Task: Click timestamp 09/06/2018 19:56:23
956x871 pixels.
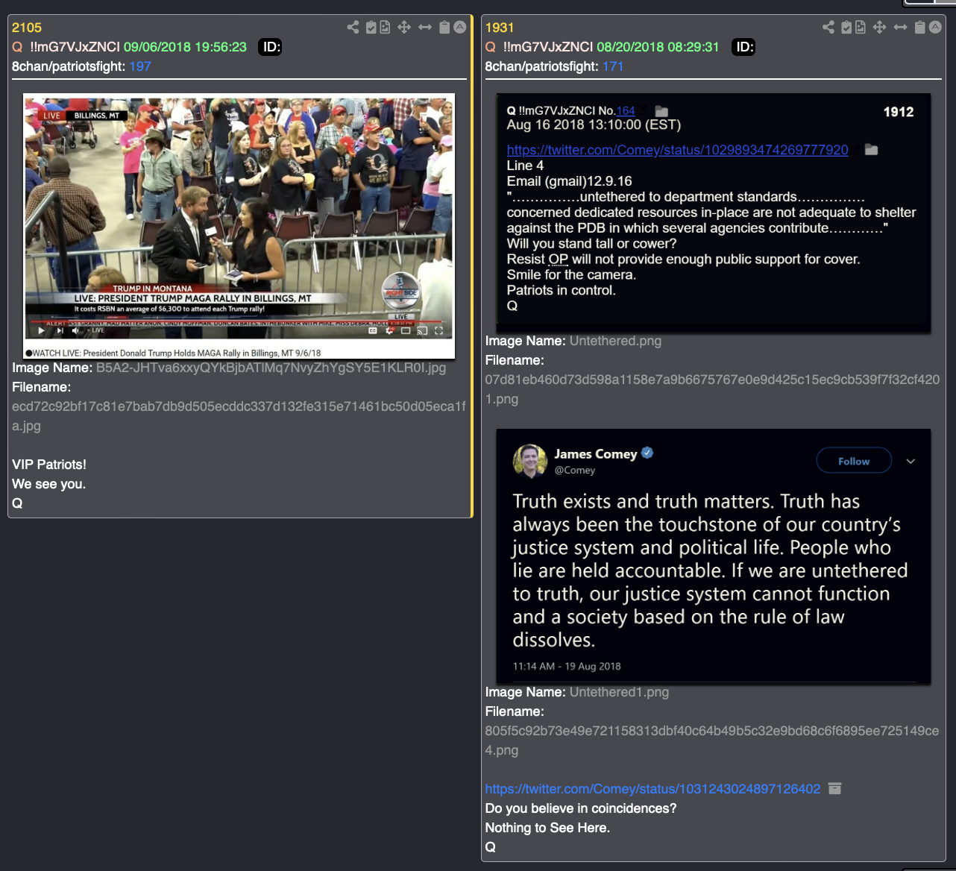Action: click(x=185, y=47)
